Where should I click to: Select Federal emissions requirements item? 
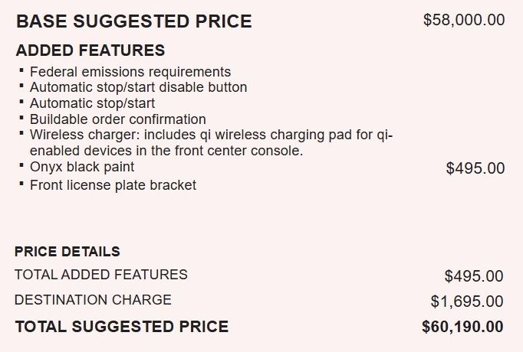click(130, 72)
